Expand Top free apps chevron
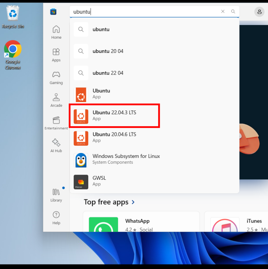This screenshot has height=269, width=268. (133, 202)
